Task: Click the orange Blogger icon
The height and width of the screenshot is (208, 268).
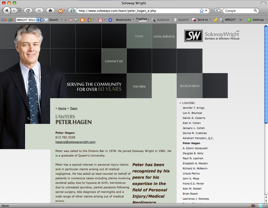Action: (83, 20)
